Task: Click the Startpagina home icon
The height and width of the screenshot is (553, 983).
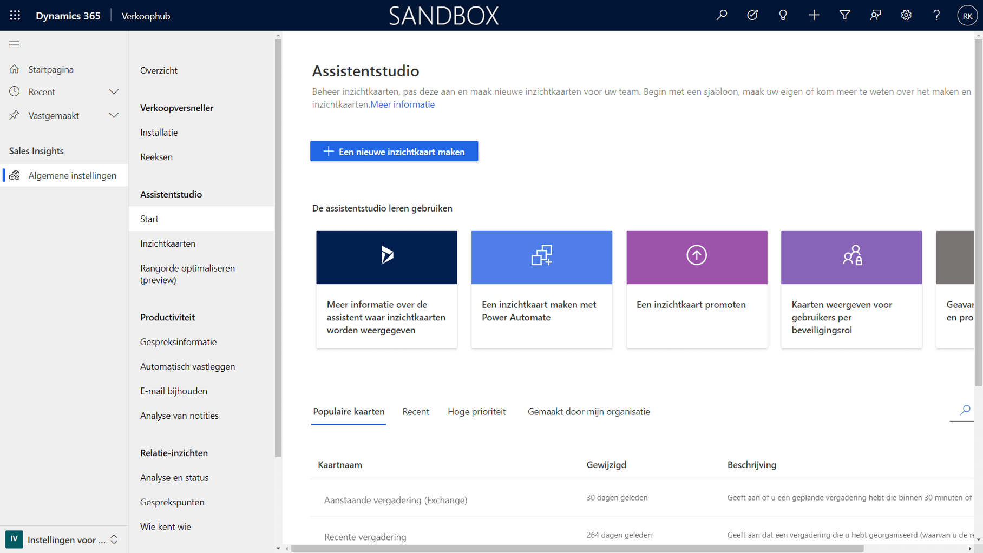Action: (x=15, y=69)
